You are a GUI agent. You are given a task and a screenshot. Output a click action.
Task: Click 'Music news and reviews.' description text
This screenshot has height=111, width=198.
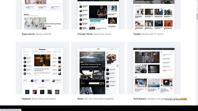(x=44, y=99)
